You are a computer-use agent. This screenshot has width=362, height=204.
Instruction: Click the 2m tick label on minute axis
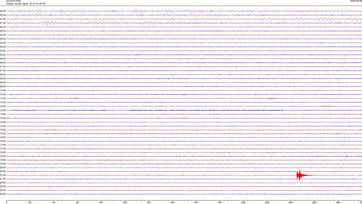30,202
